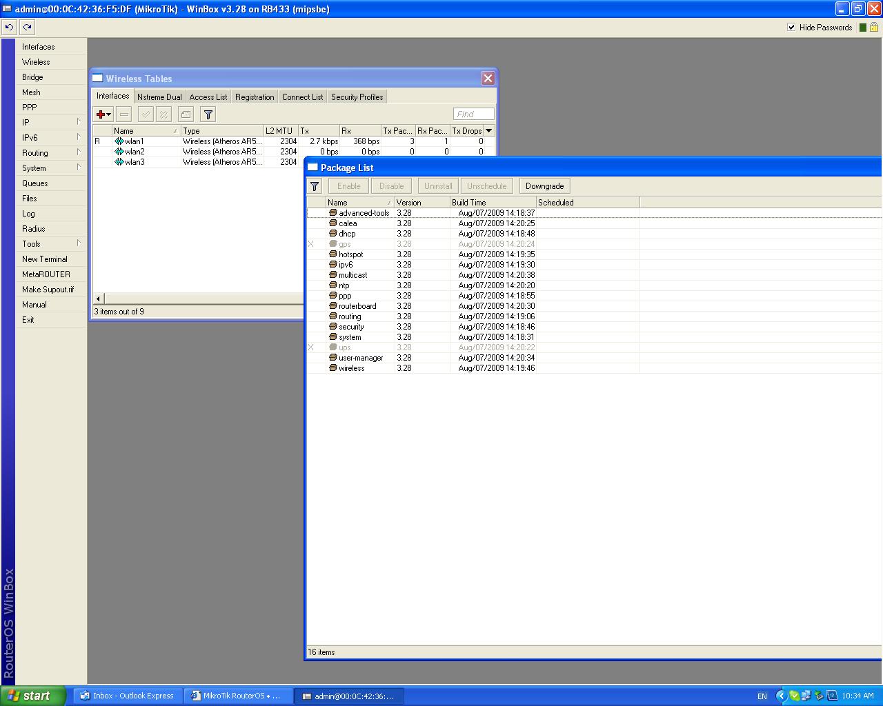
Task: Switch to the Security Profiles tab
Action: tap(357, 97)
